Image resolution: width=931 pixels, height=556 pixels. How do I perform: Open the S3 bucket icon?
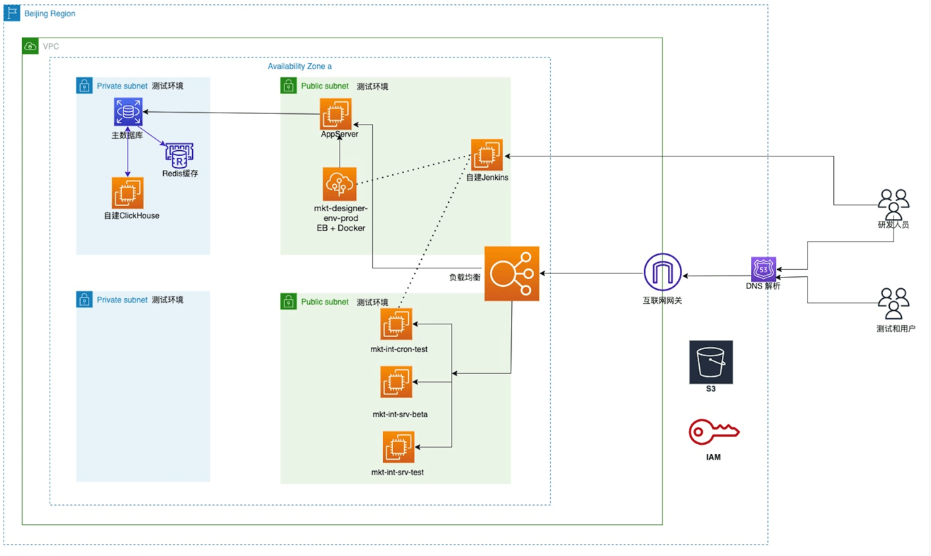pos(711,361)
